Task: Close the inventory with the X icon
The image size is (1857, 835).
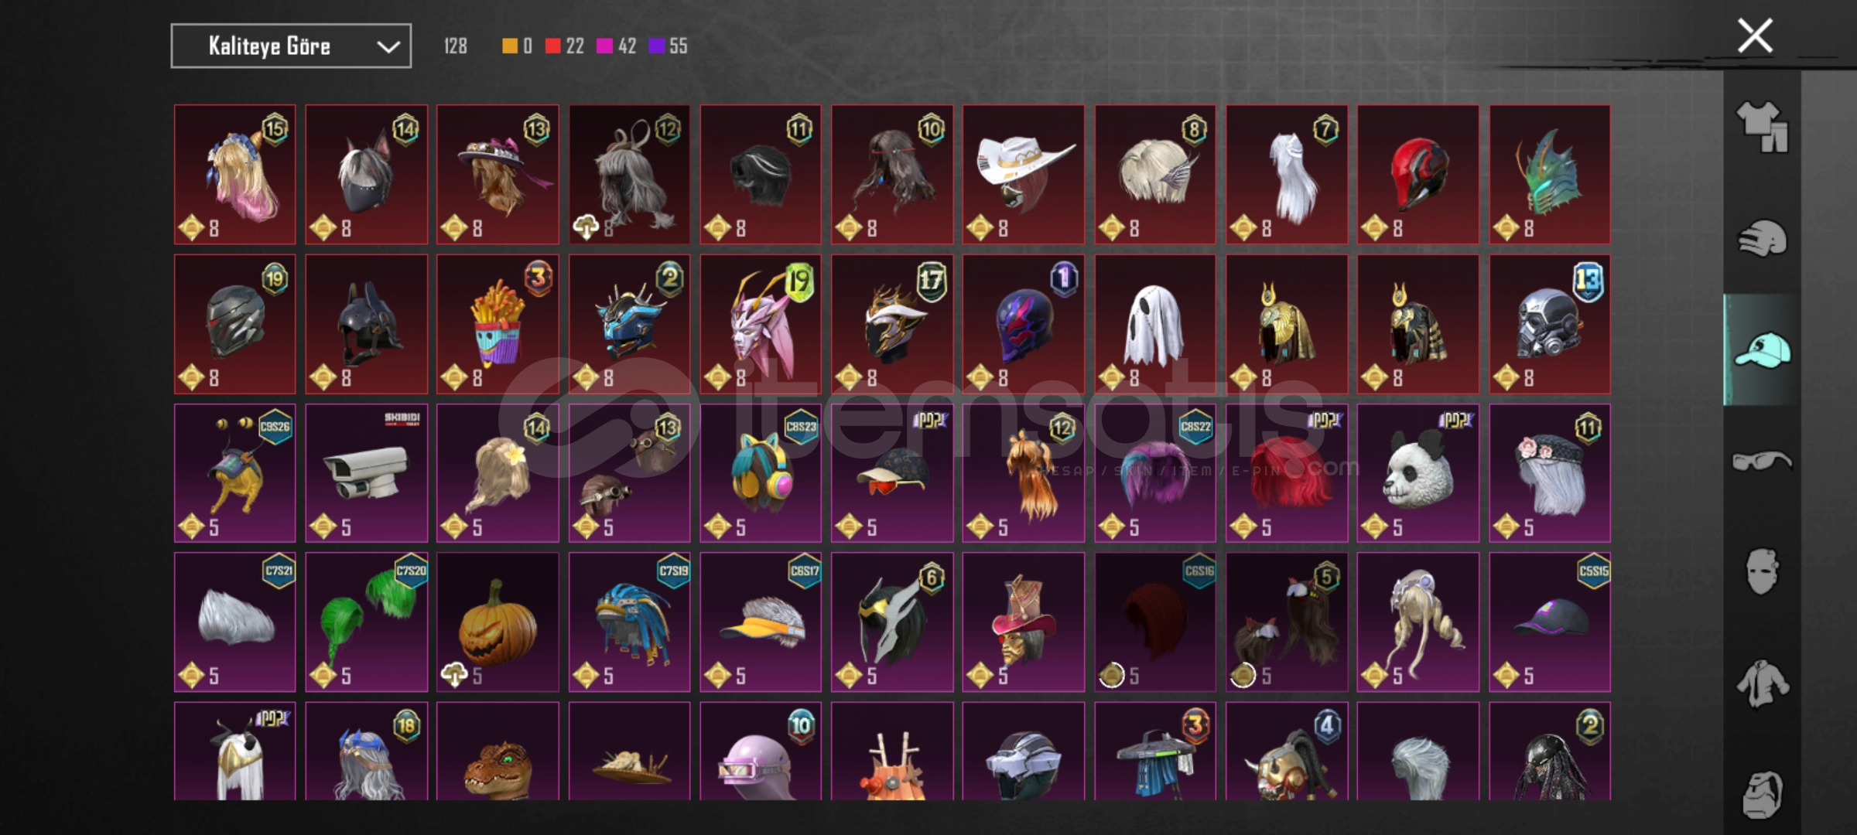Action: [1755, 36]
